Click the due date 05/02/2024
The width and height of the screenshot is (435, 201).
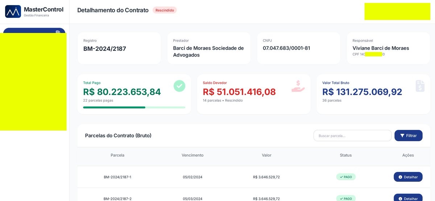192,177
